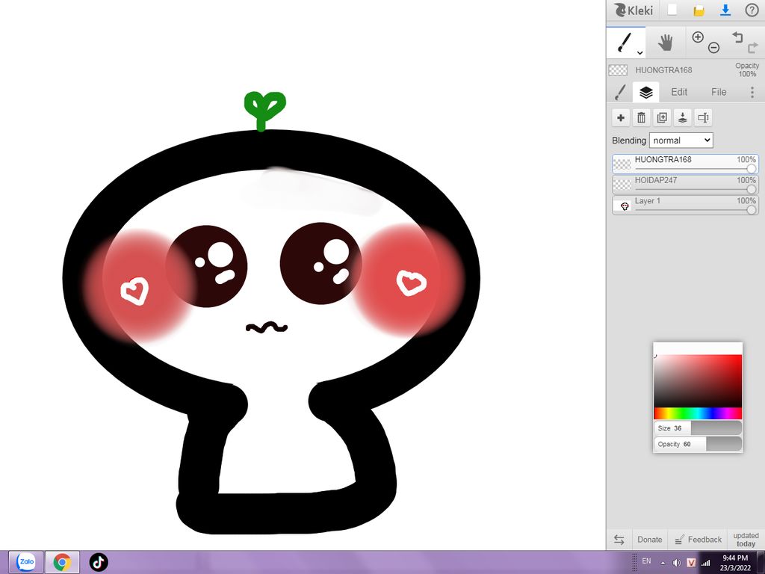Click the taskbar clock showing 9:44 PM
This screenshot has height=574, width=765.
(735, 562)
